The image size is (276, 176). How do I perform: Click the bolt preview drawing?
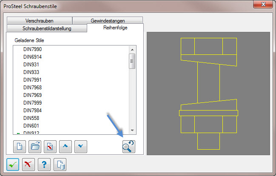[x=208, y=94]
